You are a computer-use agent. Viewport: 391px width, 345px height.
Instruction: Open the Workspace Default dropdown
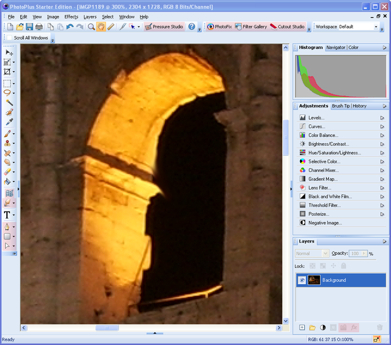pos(376,27)
